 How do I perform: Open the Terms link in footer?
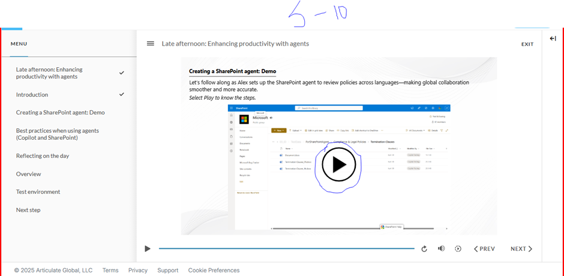pos(110,270)
